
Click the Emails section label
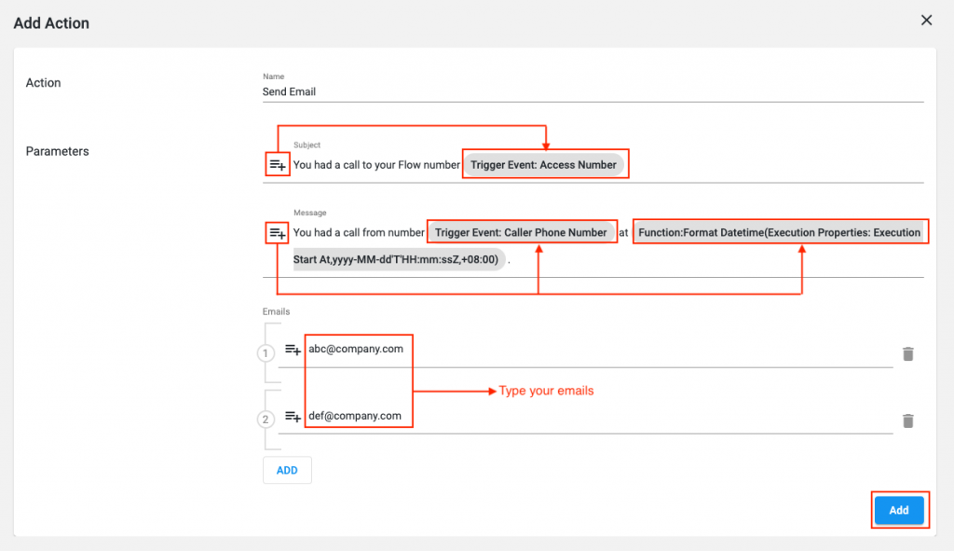pos(276,311)
